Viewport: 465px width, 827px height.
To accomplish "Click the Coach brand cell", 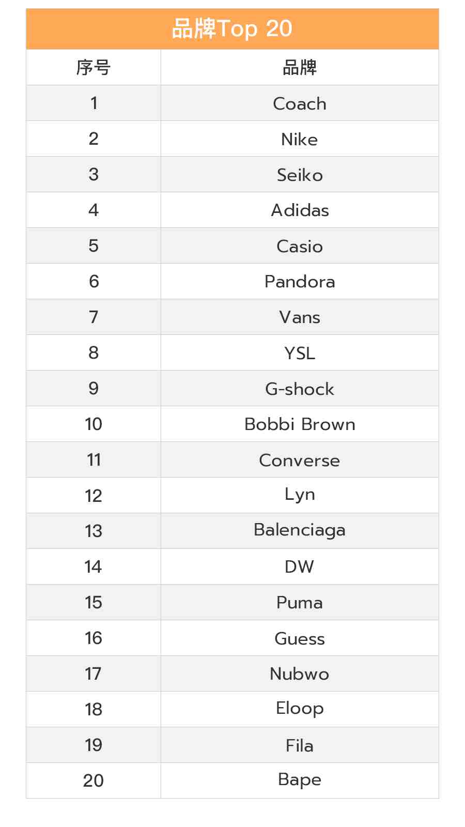I will 300,103.
